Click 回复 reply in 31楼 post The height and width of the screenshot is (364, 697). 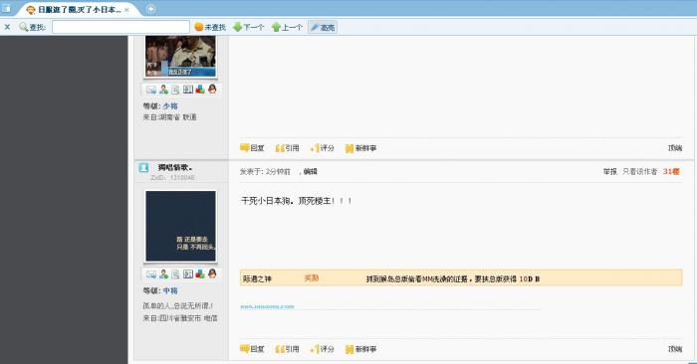pyautogui.click(x=252, y=349)
